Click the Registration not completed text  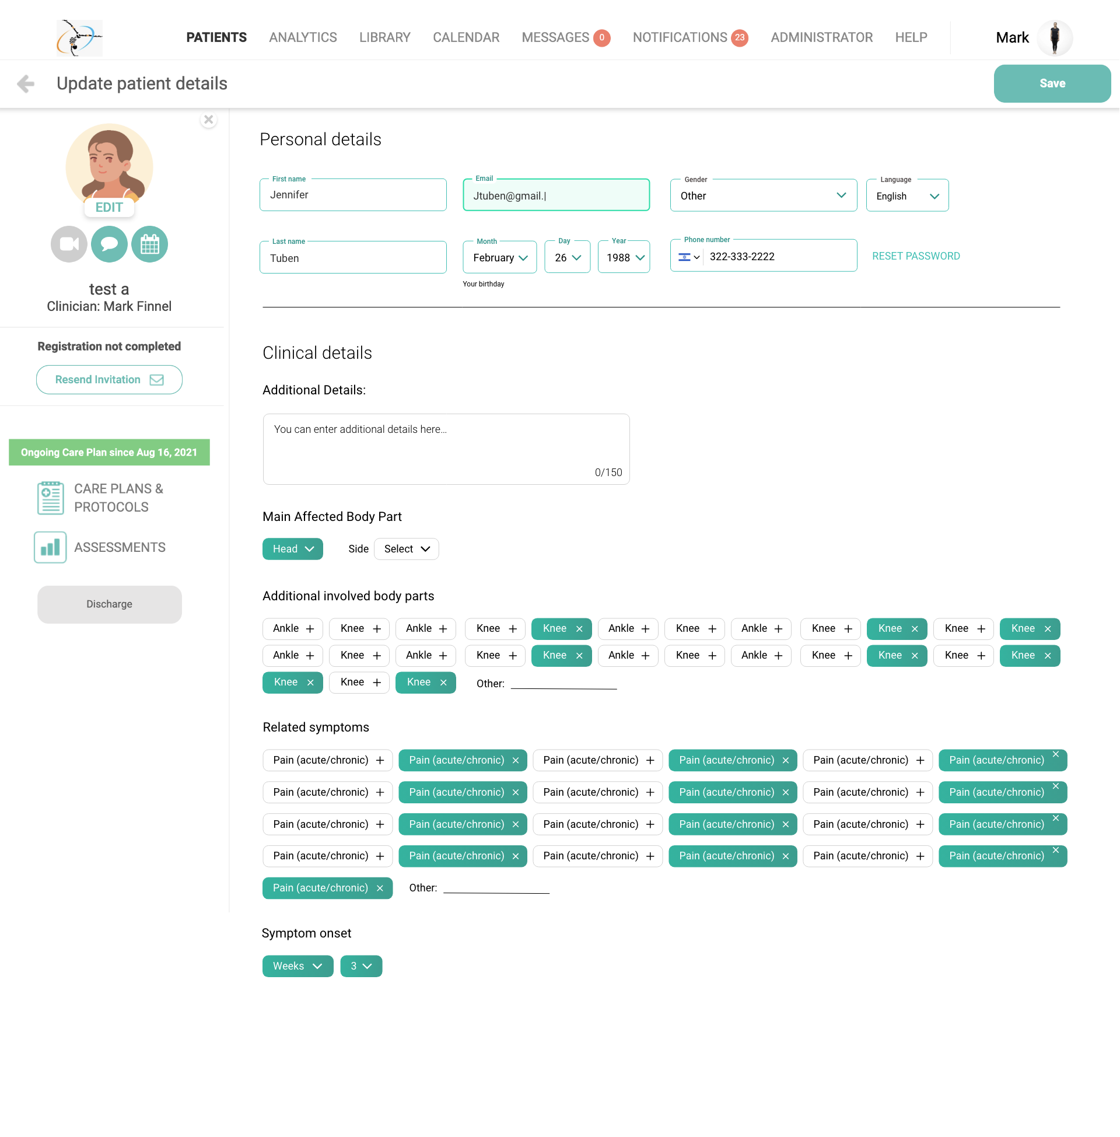(110, 347)
